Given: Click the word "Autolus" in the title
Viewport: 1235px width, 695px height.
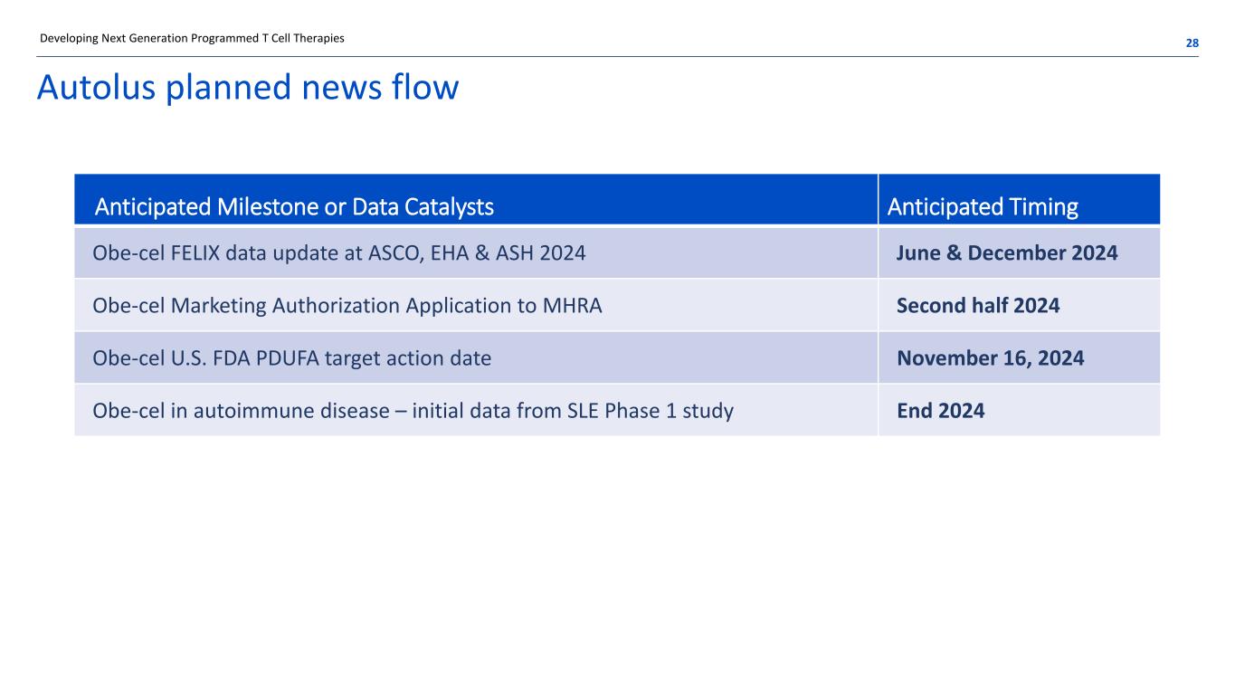Looking at the screenshot, I should pos(89,88).
